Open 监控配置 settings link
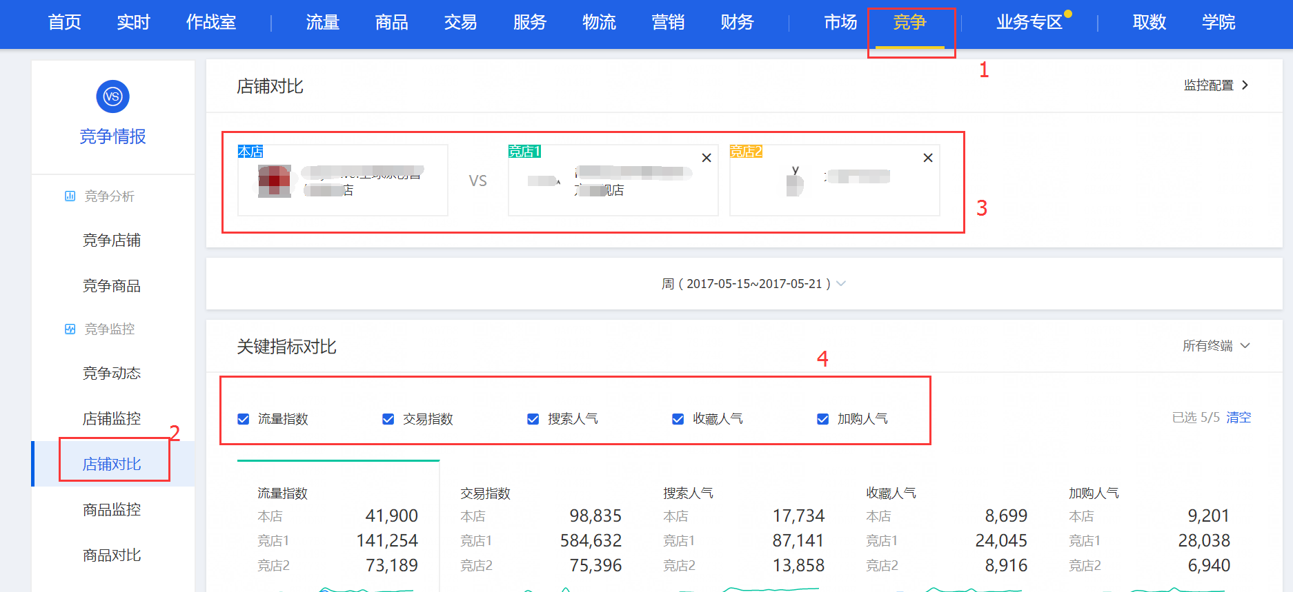Viewport: 1293px width, 592px height. pos(1208,85)
